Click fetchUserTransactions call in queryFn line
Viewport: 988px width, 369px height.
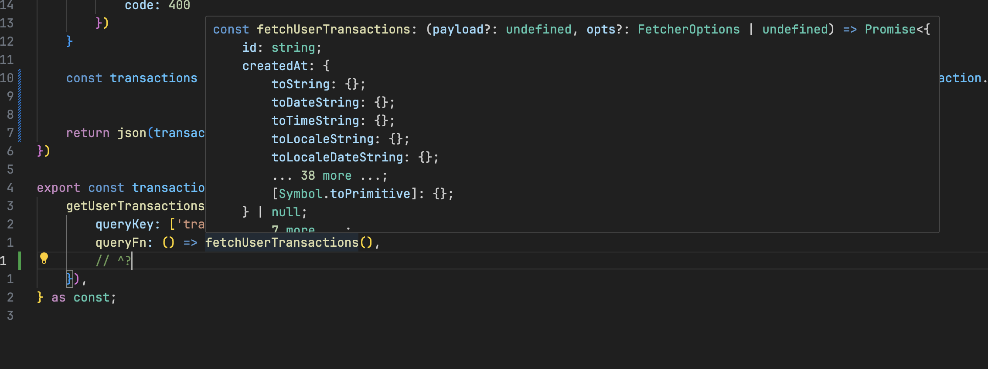282,243
